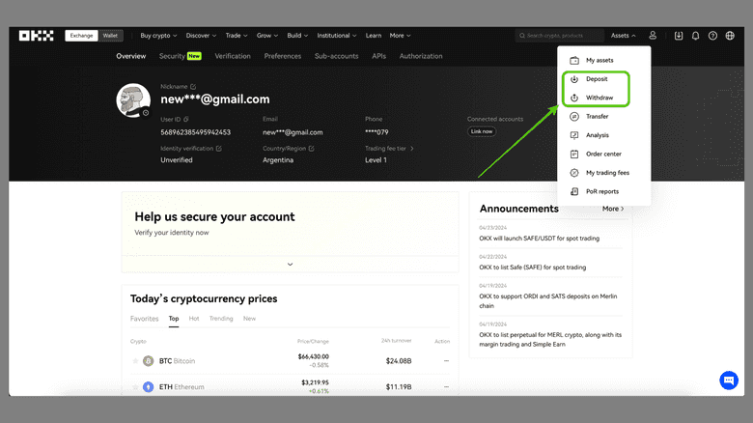Expand the Buy crypto dropdown

[x=159, y=36]
